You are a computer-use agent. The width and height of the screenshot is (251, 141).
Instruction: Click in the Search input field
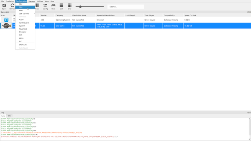tap(125, 7)
